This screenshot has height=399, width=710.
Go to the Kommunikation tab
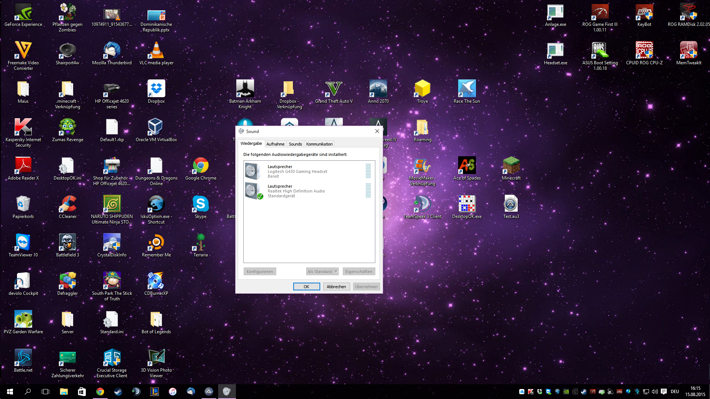pos(319,144)
